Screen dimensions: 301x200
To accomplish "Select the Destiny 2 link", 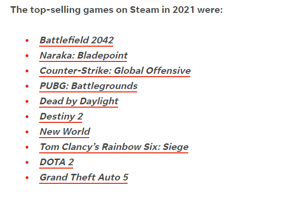I will pyautogui.click(x=61, y=116).
